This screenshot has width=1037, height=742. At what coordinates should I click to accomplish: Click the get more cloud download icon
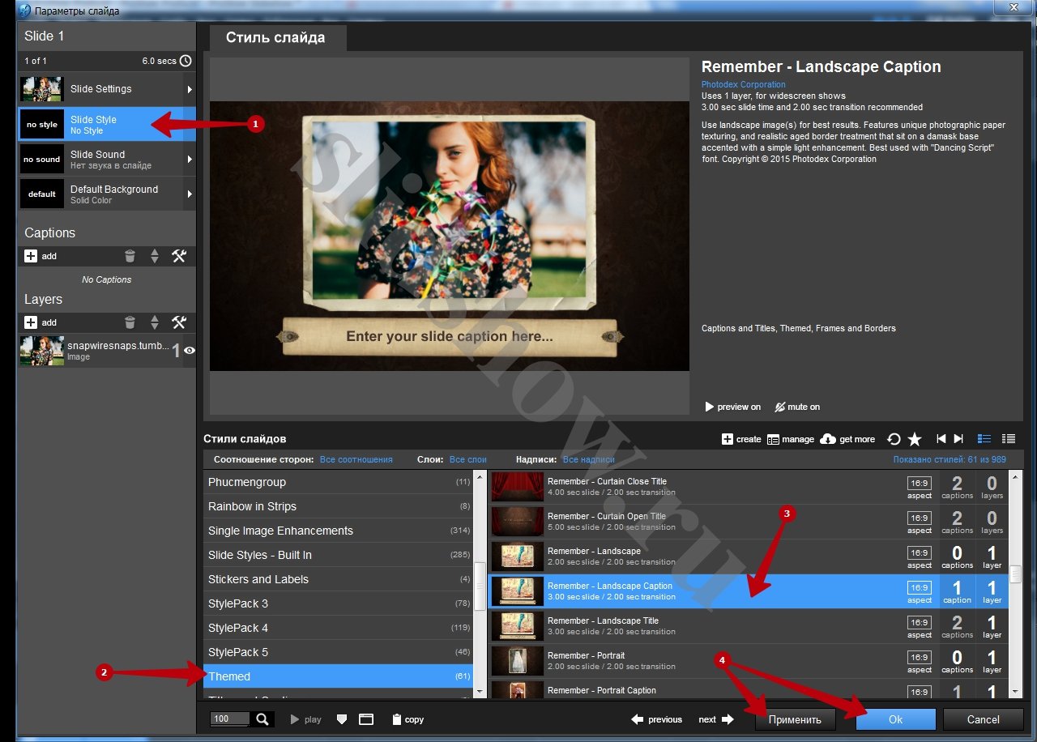point(827,439)
